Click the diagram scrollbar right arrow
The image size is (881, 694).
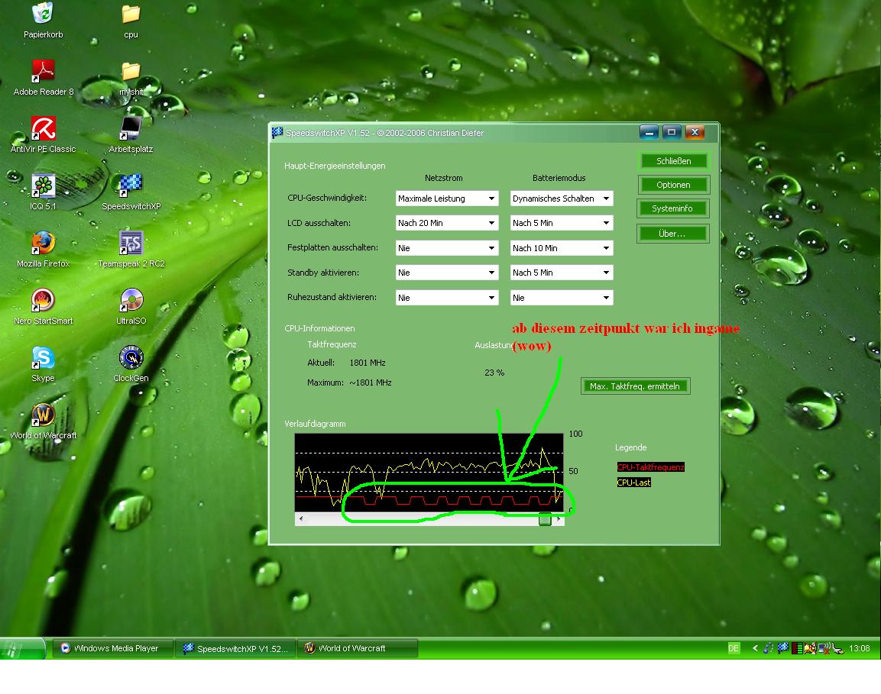pyautogui.click(x=558, y=519)
